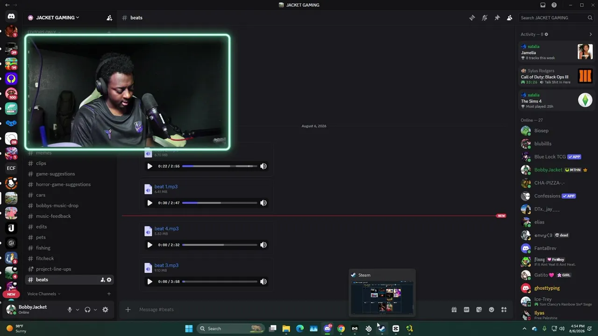This screenshot has height=336, width=598.
Task: Open beats channel edit settings gear
Action: tap(109, 280)
